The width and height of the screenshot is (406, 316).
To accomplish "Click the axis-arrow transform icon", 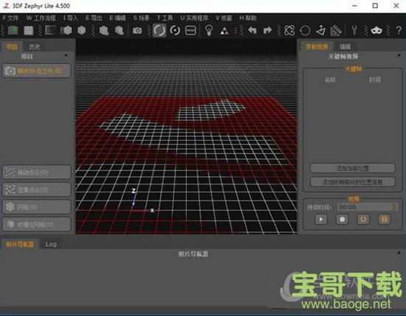I will [321, 30].
